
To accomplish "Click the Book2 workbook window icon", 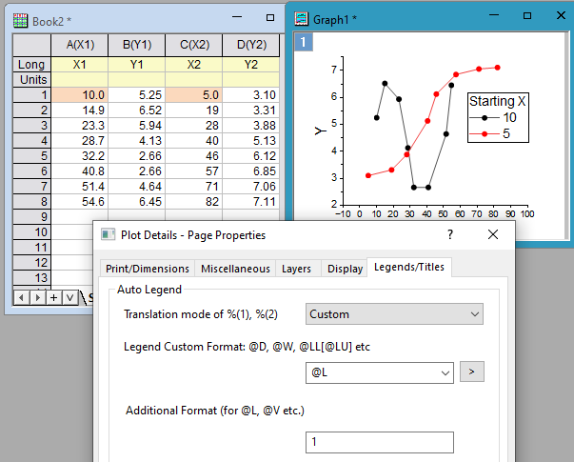I will click(21, 20).
